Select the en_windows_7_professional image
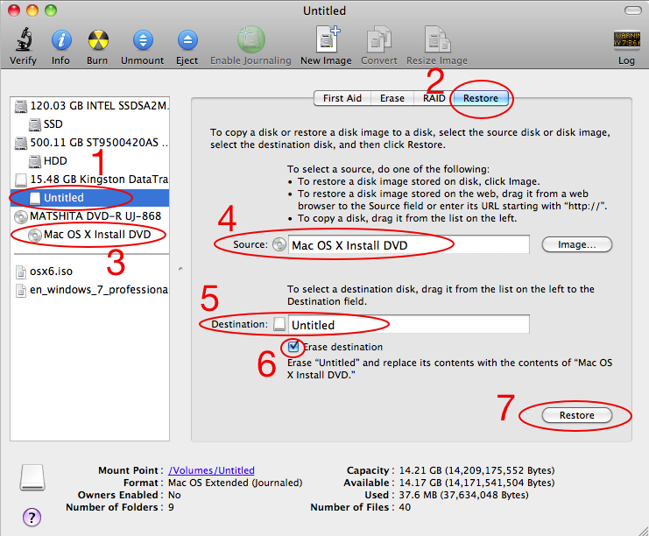This screenshot has width=649, height=536. [90, 290]
